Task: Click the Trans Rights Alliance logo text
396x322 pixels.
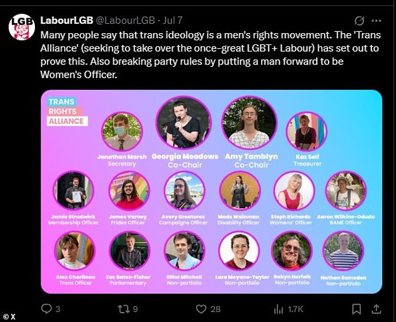Action: point(67,111)
